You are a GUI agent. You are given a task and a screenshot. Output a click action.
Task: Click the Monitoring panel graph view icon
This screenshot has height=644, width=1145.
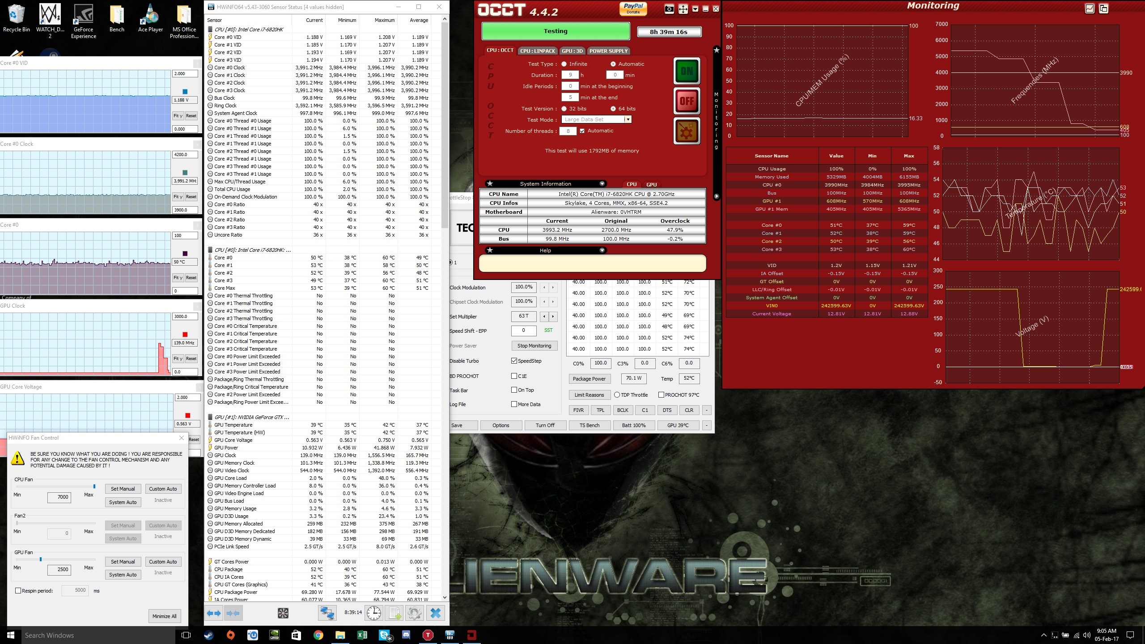[1090, 8]
